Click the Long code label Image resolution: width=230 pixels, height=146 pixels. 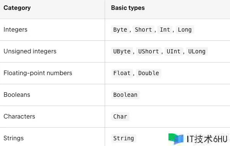click(x=185, y=30)
